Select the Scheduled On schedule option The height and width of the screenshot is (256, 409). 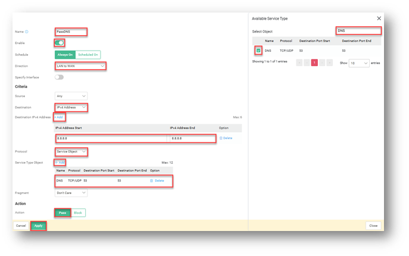point(88,54)
